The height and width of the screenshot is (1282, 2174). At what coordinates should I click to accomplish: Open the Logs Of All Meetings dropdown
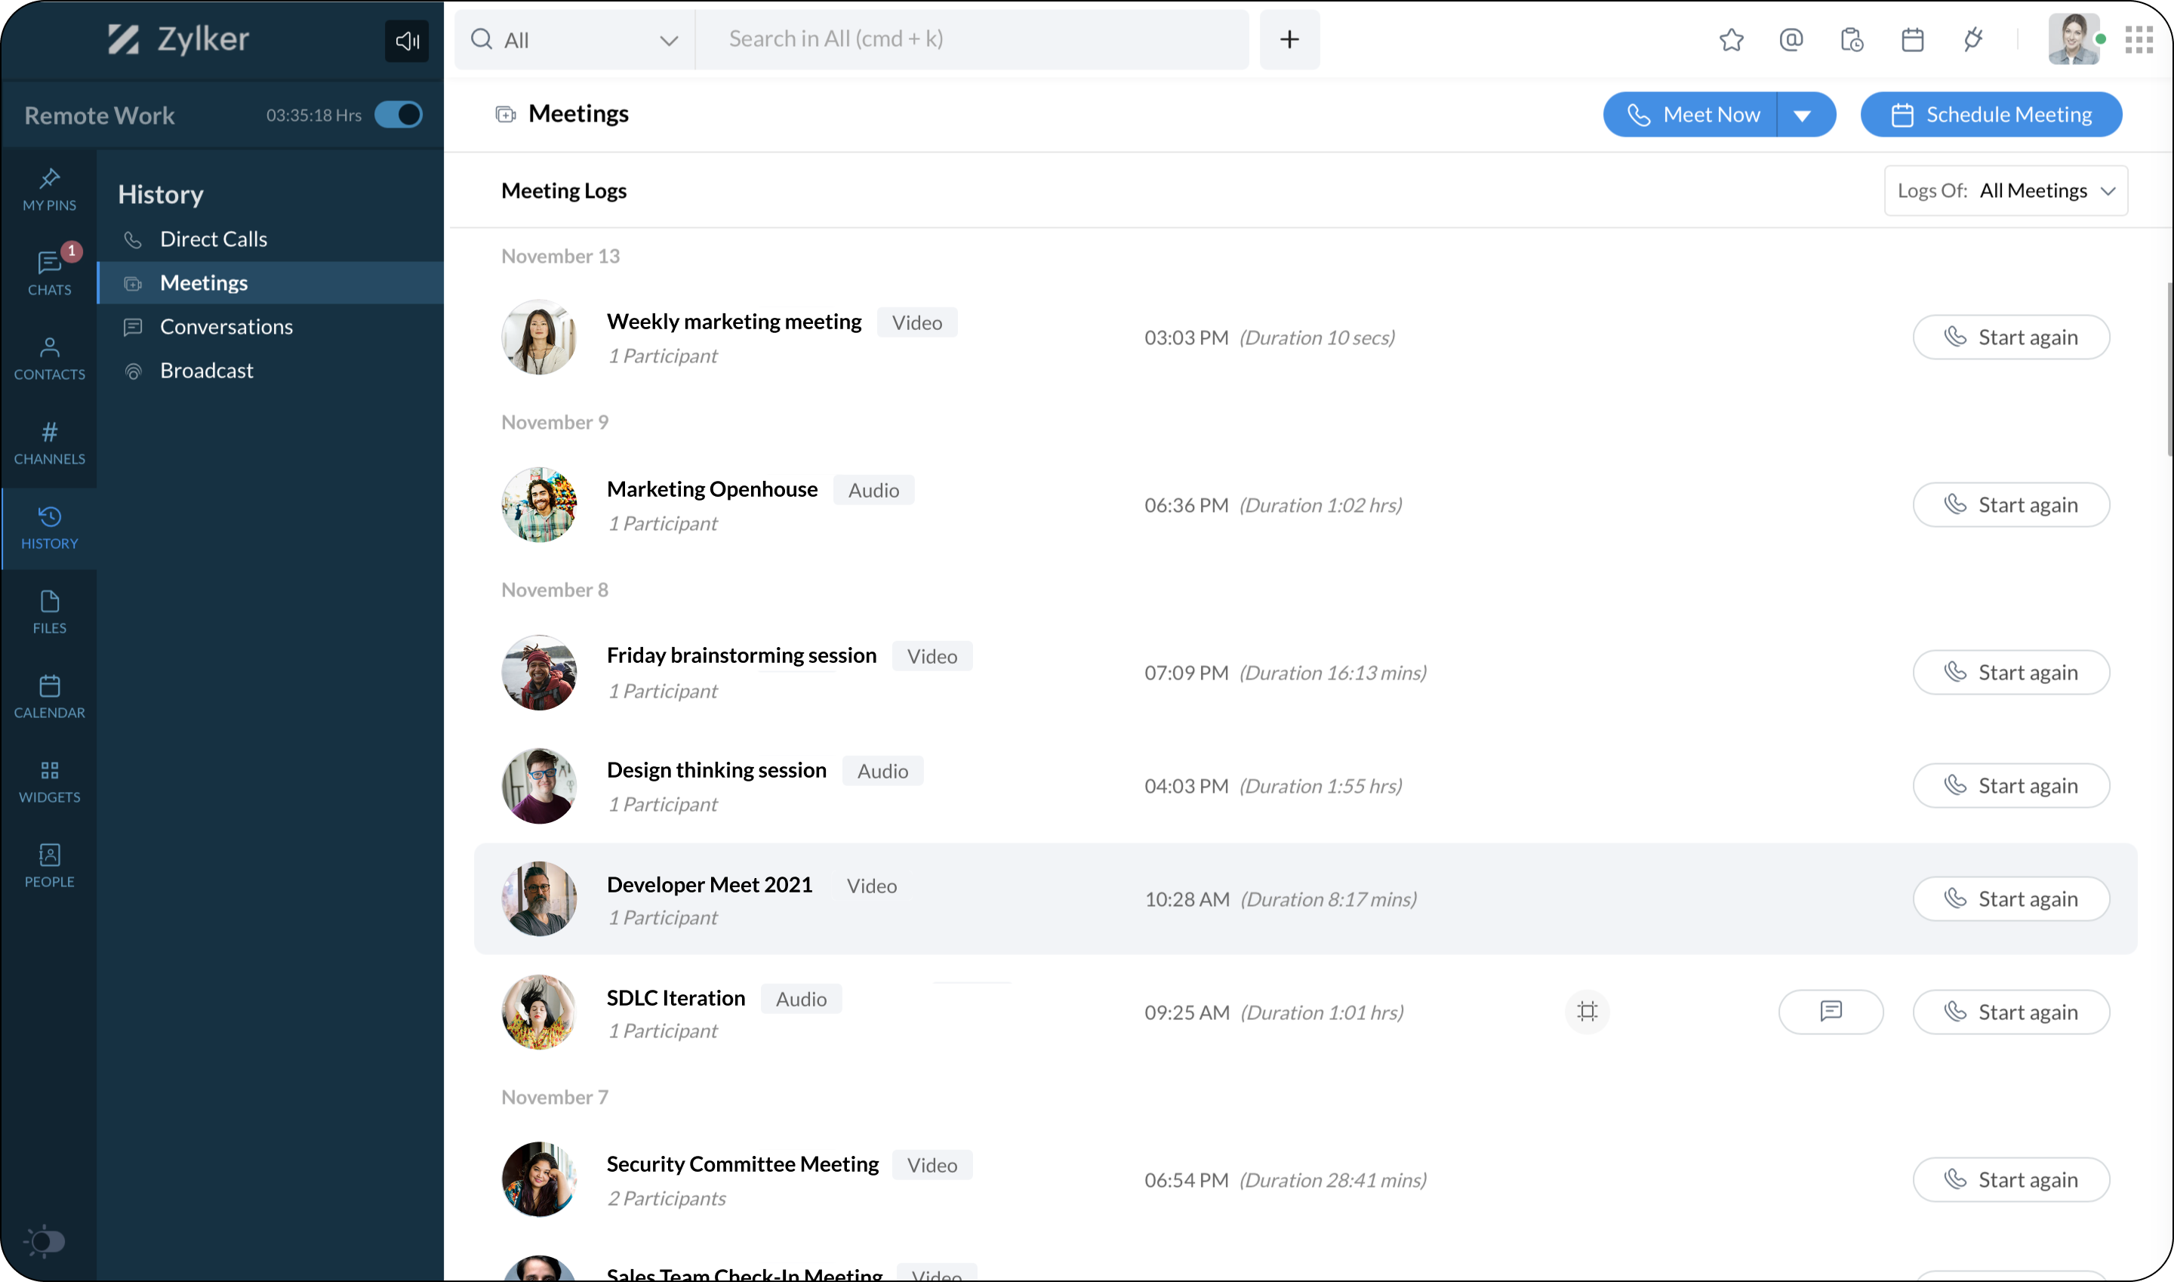point(2006,191)
